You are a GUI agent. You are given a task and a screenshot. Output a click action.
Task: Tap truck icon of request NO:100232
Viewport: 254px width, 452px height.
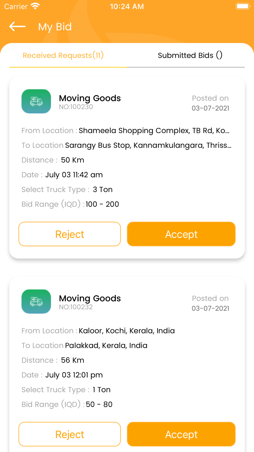pyautogui.click(x=36, y=302)
